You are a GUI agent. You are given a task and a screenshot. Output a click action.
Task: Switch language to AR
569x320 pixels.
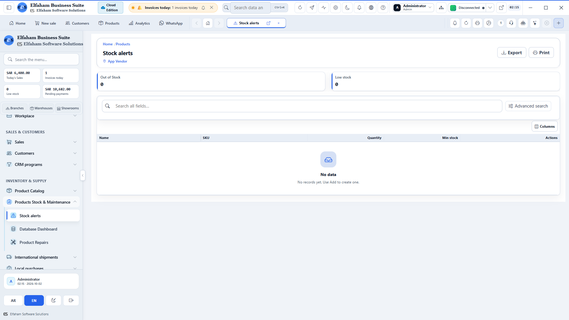point(13,300)
